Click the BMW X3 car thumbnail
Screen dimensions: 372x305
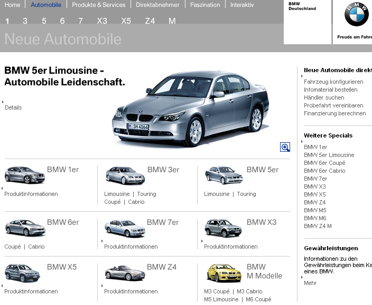(223, 228)
